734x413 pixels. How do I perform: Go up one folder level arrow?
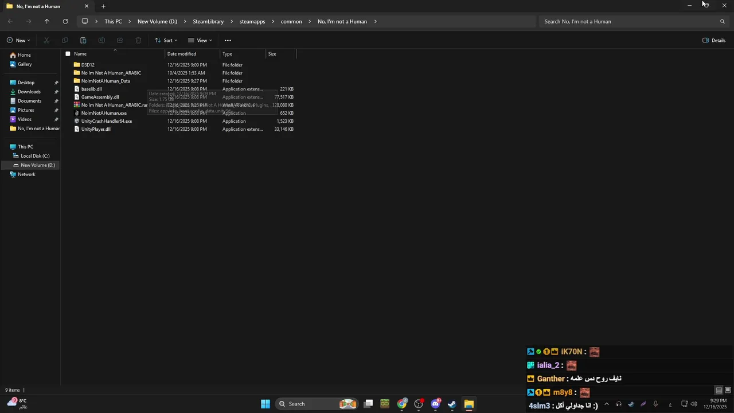pos(46,21)
